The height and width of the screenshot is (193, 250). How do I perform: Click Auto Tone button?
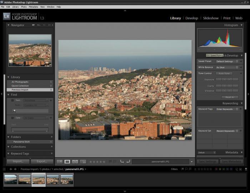[224, 73]
